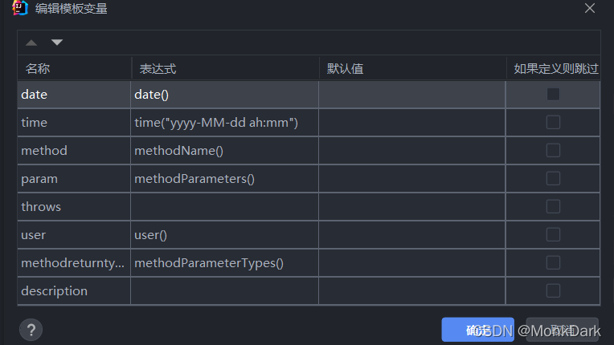Click empty expression cell for throws row
This screenshot has width=614, height=345.
[224, 207]
